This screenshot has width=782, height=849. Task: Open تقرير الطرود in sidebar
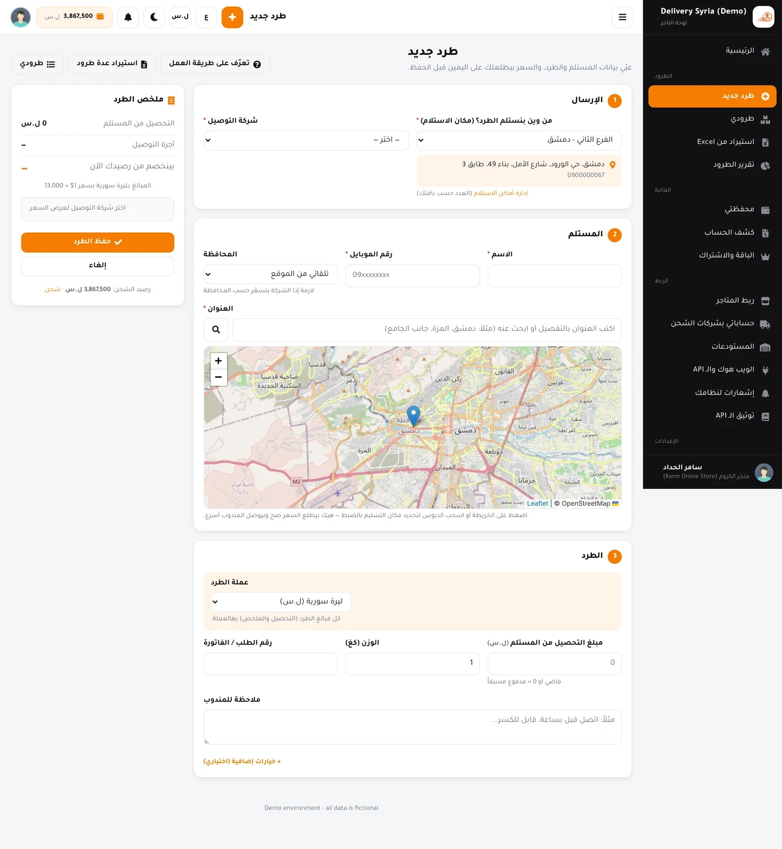pyautogui.click(x=712, y=165)
